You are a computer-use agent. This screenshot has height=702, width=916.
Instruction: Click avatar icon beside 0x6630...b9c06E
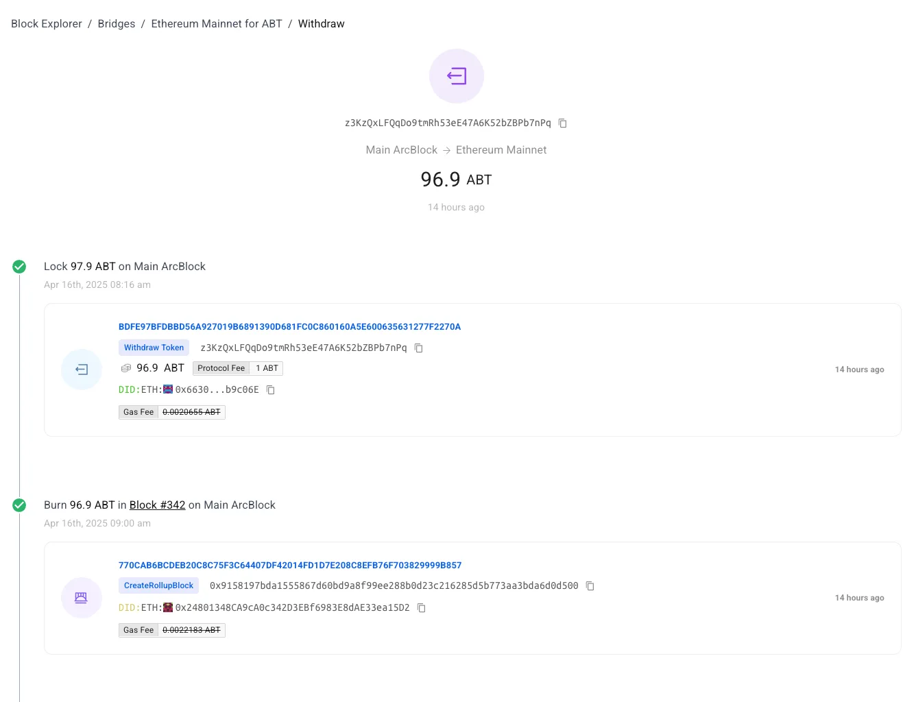pyautogui.click(x=168, y=389)
